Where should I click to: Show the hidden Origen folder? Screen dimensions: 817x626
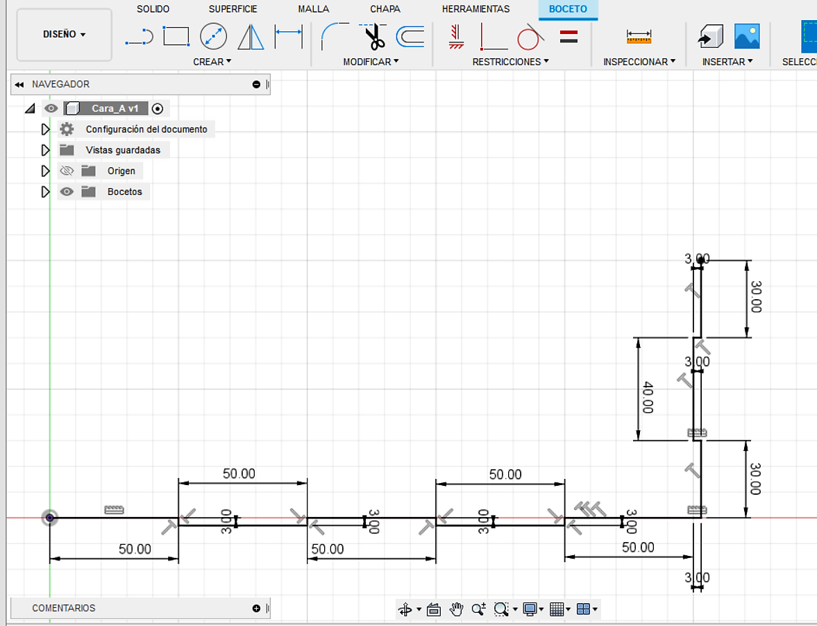[67, 171]
